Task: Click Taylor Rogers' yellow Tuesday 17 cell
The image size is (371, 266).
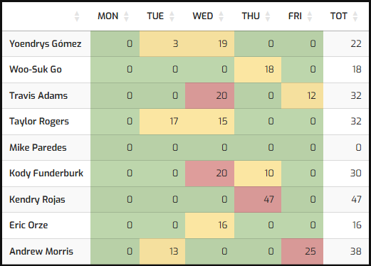Action: pos(162,122)
